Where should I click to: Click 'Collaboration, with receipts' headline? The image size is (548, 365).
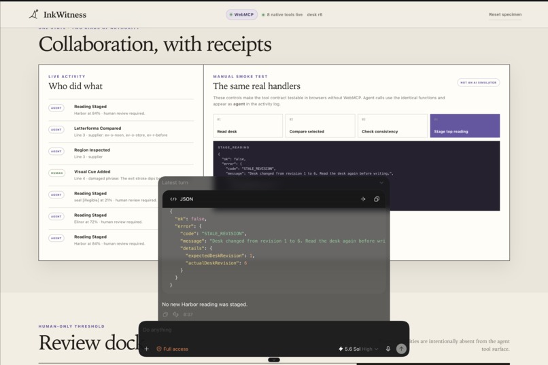[x=155, y=44]
